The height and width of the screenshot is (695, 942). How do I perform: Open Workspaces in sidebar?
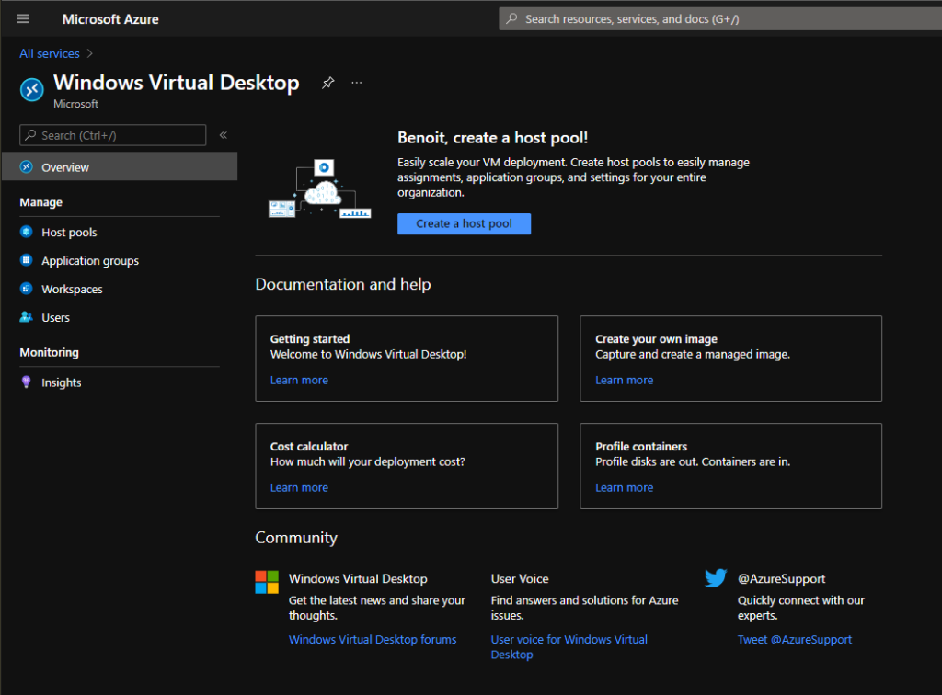(72, 290)
